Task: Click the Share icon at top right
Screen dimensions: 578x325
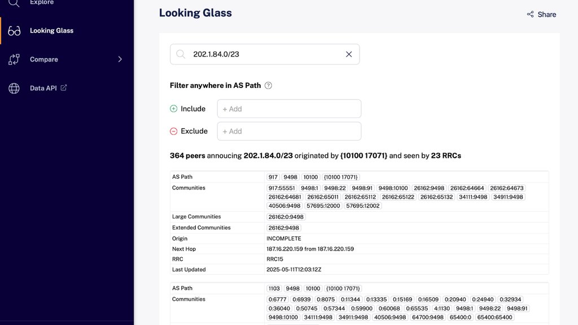Action: click(x=531, y=15)
